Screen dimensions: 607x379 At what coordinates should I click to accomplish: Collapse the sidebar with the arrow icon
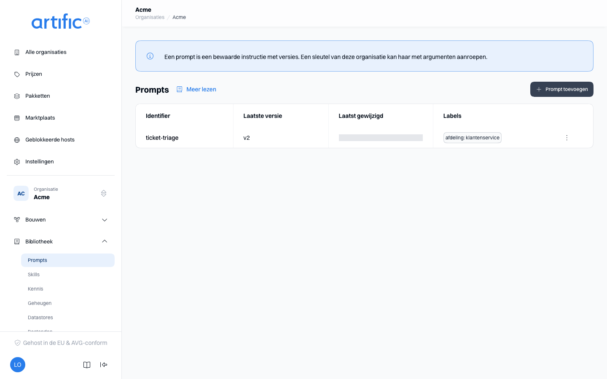click(x=104, y=365)
